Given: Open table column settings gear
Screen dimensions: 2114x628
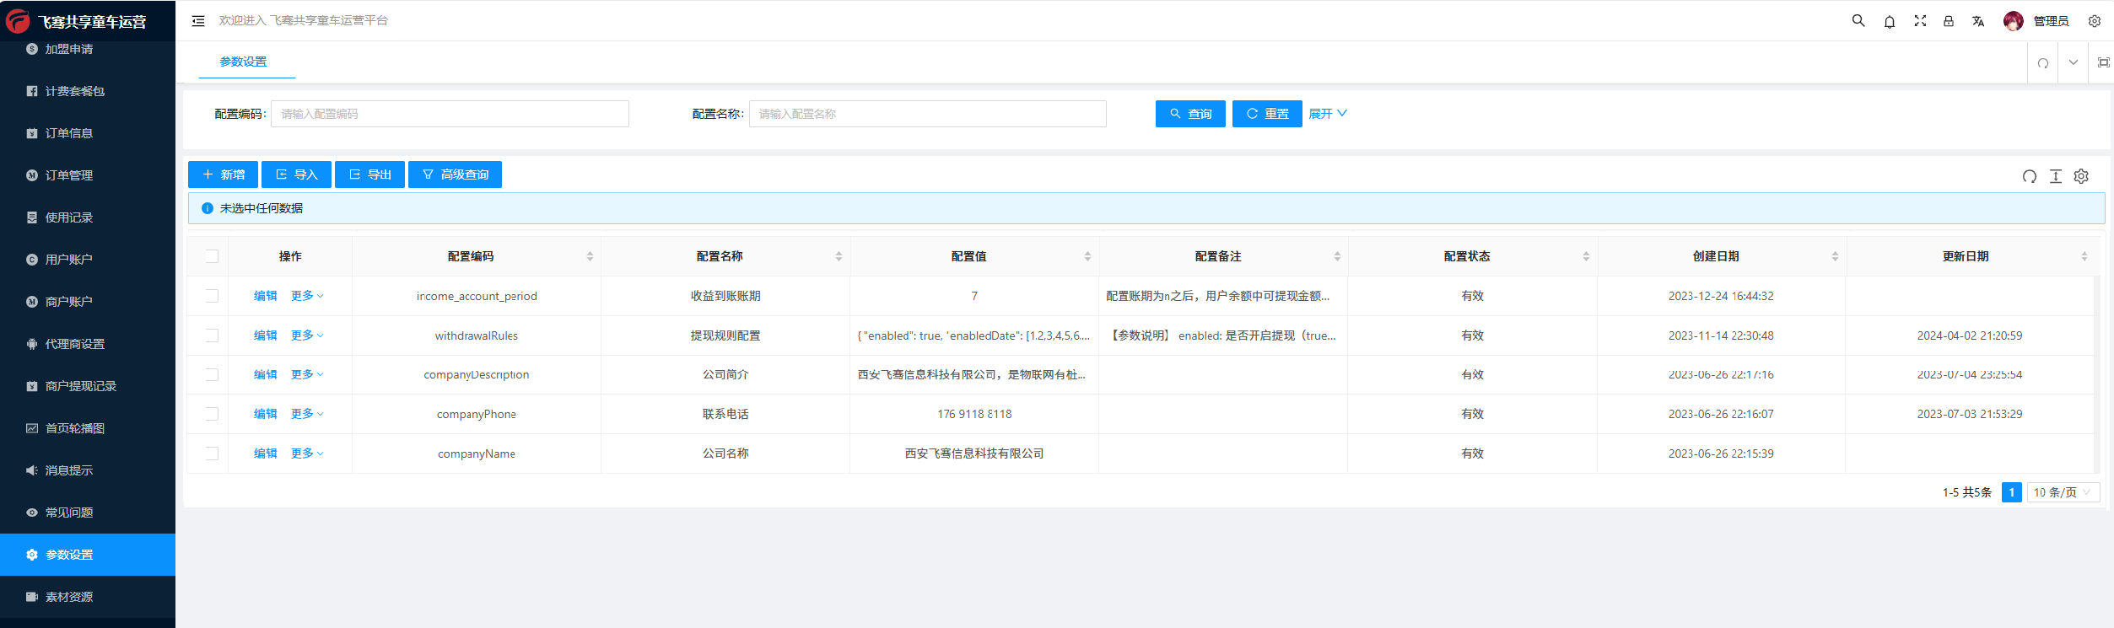Looking at the screenshot, I should coord(2081,176).
